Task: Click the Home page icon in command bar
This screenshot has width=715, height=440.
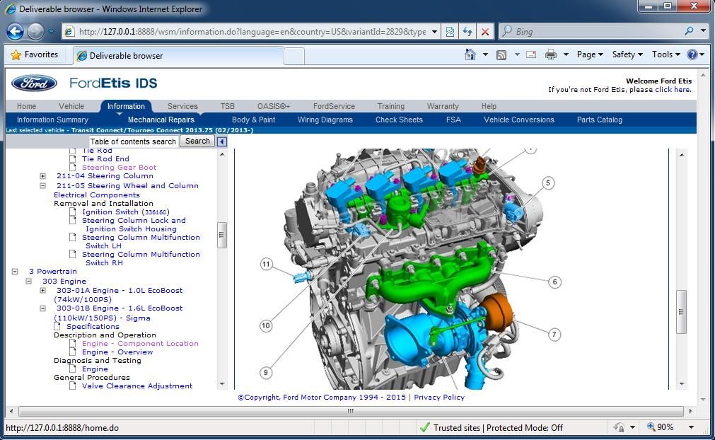Action: coord(470,54)
